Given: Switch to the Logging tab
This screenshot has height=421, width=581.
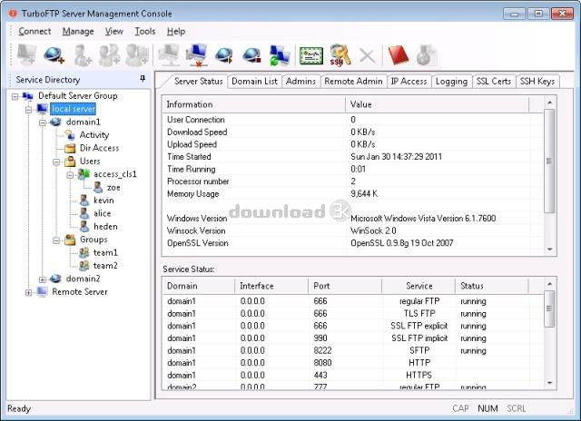Looking at the screenshot, I should coord(451,81).
